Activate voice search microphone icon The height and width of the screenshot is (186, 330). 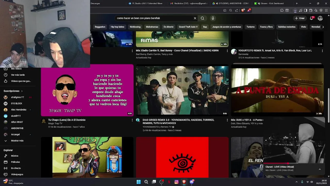213,18
